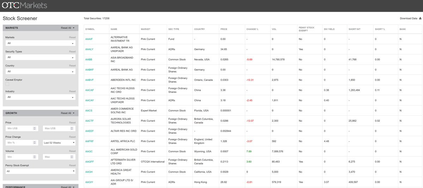Viewport: 423px width, 188px height.
Task: Click the Download Data link text
Action: coord(409,18)
